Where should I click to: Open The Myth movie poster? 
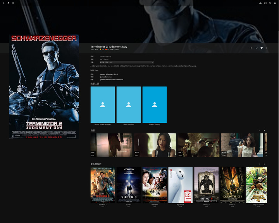[155, 185]
